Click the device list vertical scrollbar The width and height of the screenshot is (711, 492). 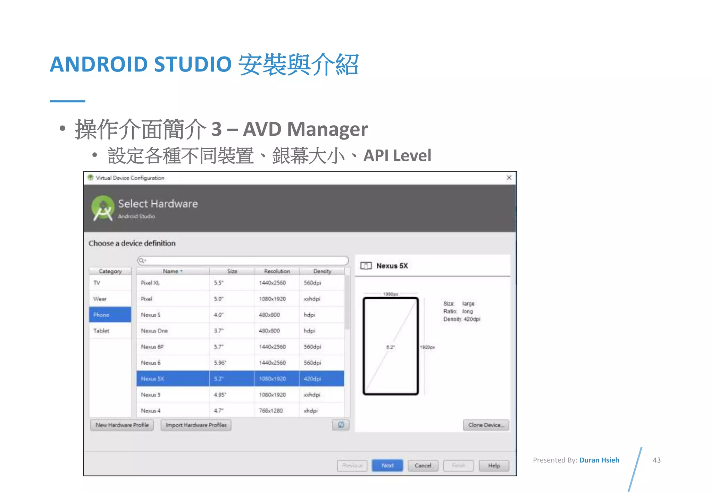click(347, 302)
